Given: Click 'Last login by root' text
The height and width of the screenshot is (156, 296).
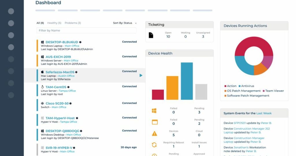Looking at the screenshot, I should (x=52, y=94).
